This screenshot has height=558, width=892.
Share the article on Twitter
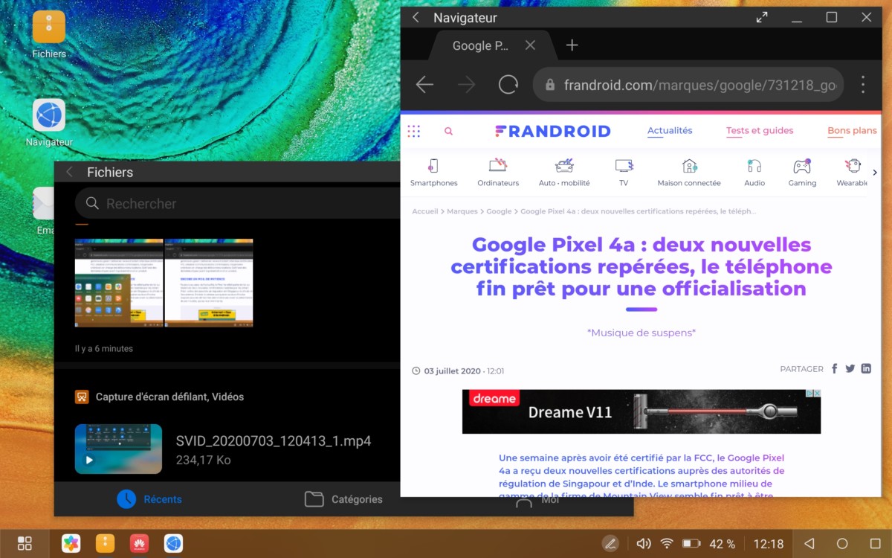(x=850, y=369)
